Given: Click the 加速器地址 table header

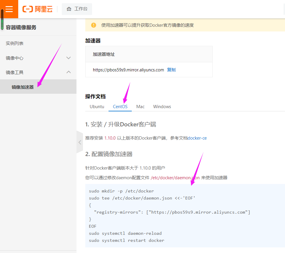Looking at the screenshot, I should pos(104,54).
